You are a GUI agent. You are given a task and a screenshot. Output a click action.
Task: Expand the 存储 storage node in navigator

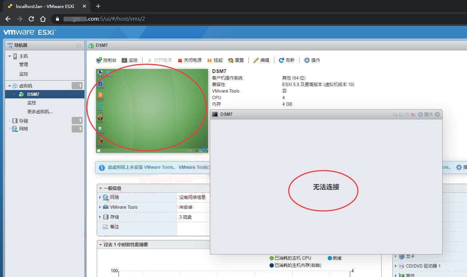pyautogui.click(x=10, y=121)
